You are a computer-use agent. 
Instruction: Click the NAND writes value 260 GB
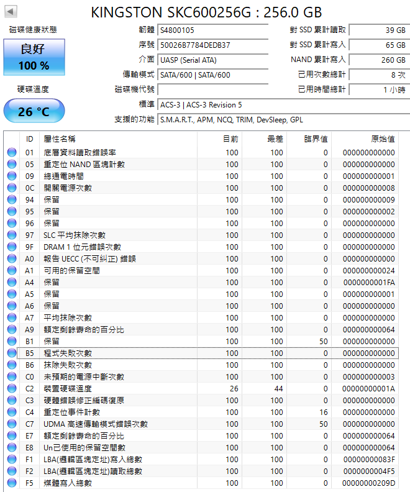click(x=380, y=60)
